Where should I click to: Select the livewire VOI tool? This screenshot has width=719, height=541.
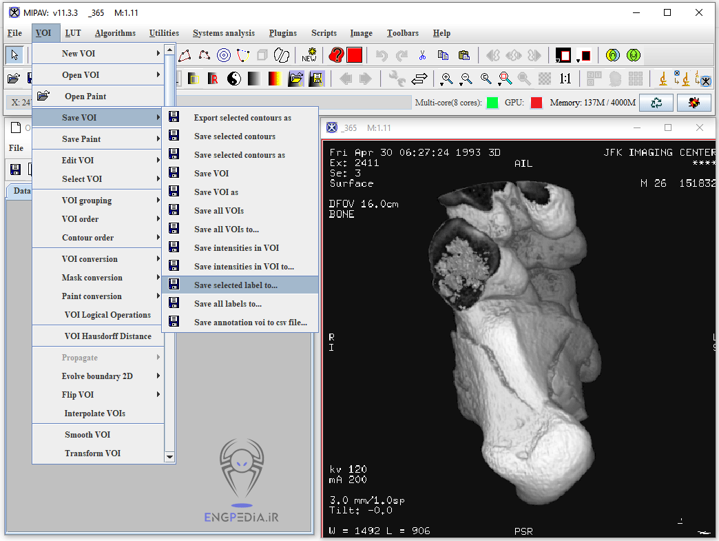[x=243, y=56]
